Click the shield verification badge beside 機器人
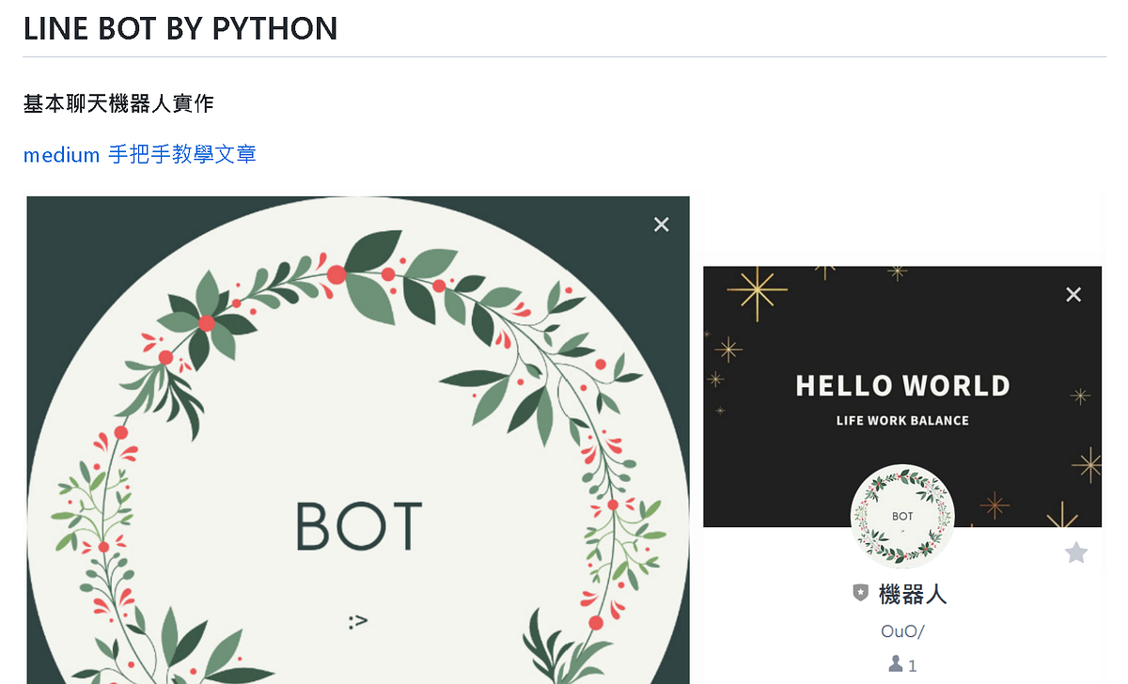This screenshot has height=684, width=1128. 860,594
